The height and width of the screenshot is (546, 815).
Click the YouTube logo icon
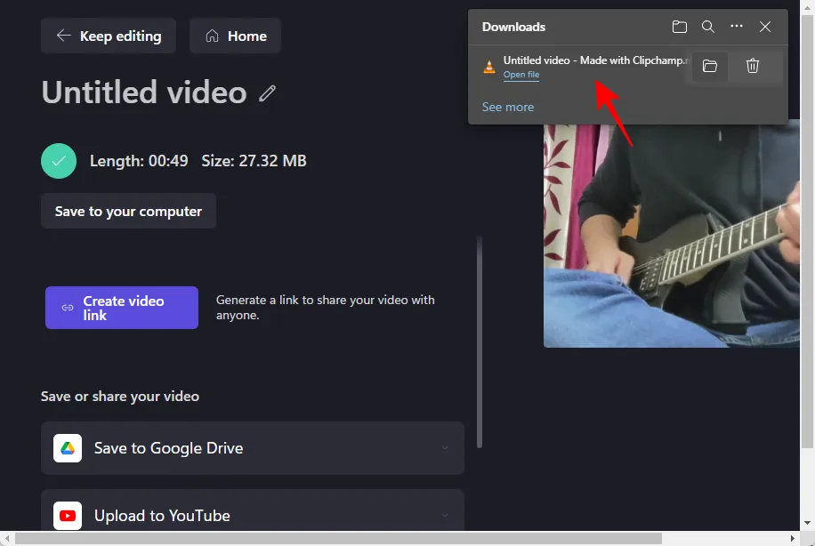(68, 516)
